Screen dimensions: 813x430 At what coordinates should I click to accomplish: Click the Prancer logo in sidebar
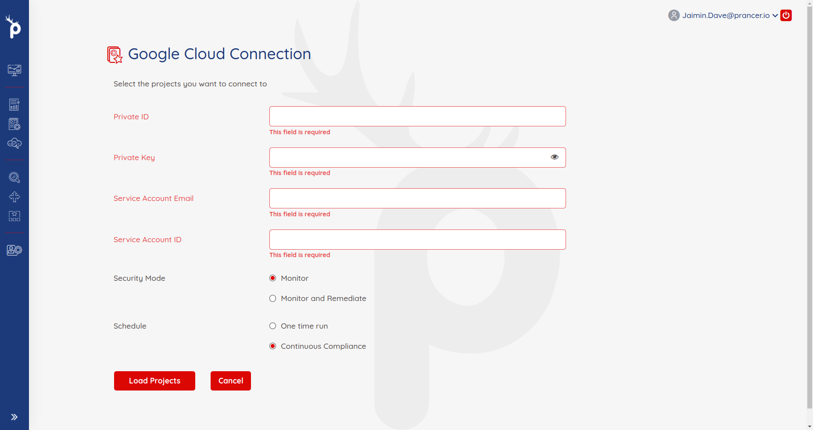[13, 26]
